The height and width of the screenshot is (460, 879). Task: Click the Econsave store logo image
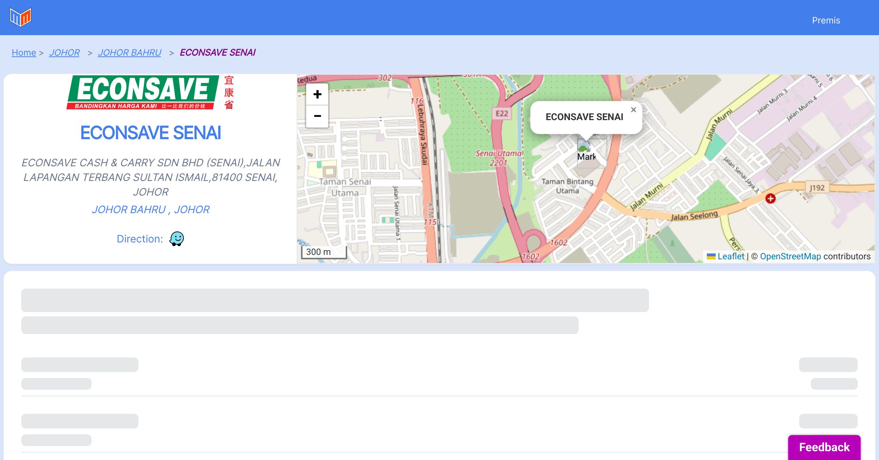(150, 93)
